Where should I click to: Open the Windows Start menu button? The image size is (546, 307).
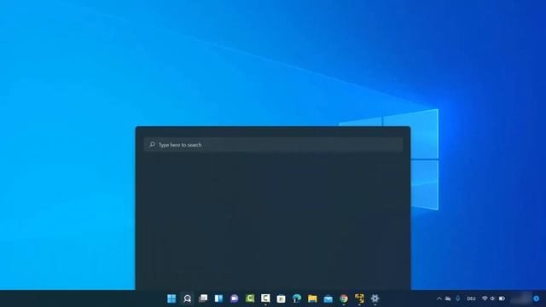click(x=171, y=298)
